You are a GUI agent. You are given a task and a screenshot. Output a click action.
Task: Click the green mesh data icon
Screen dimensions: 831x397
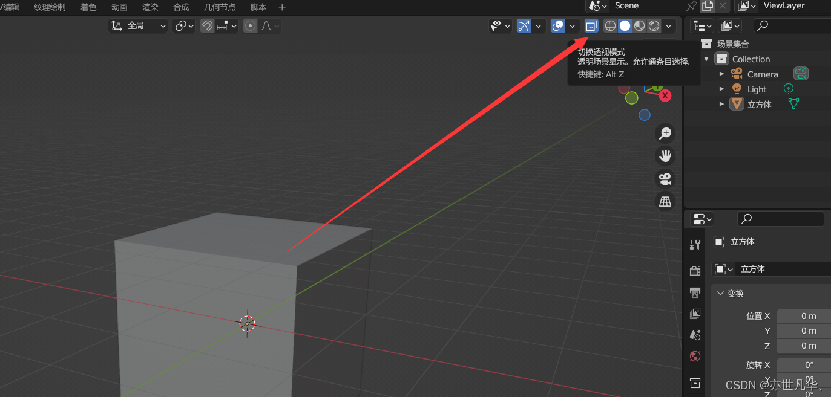[x=793, y=104]
